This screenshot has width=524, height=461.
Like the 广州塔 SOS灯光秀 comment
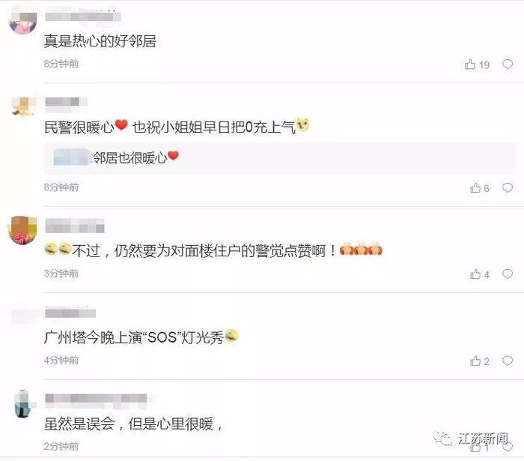click(x=480, y=361)
